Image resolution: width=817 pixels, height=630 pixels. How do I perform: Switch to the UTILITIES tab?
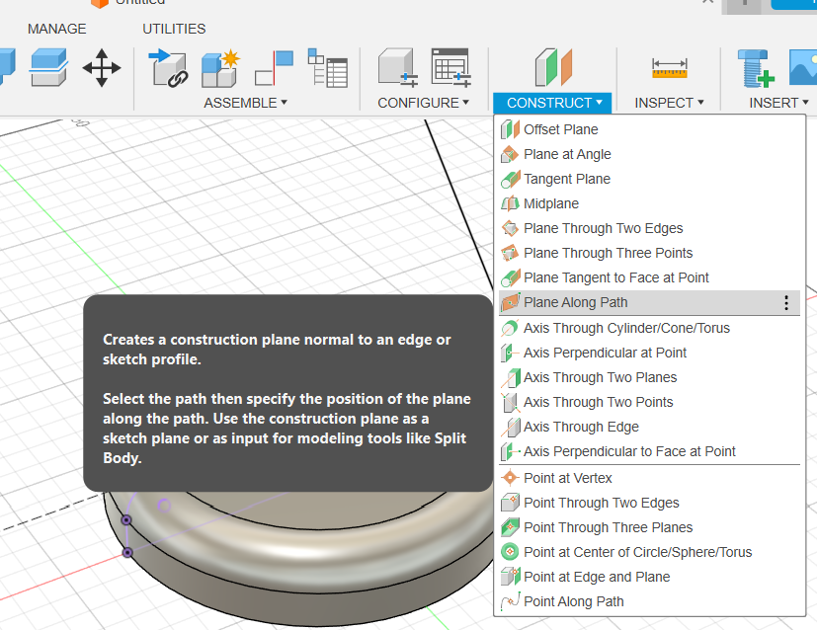coord(174,29)
